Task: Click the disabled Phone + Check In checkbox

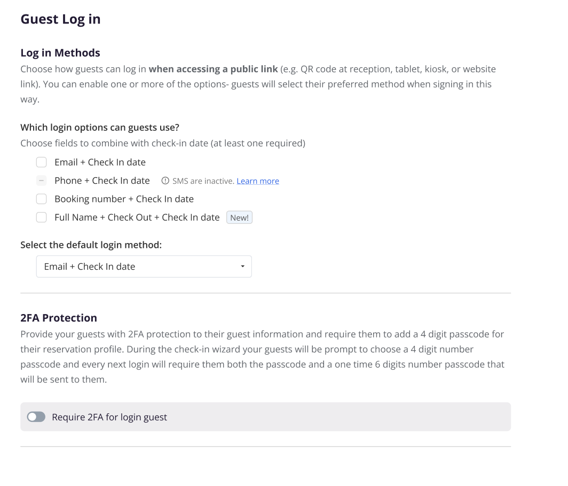Action: [42, 181]
